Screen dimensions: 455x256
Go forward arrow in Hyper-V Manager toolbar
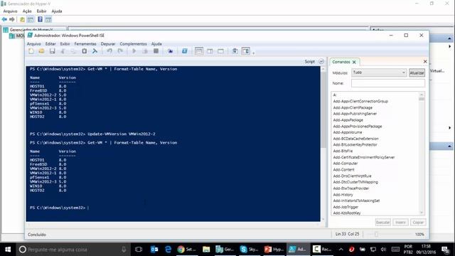pyautogui.click(x=12, y=19)
